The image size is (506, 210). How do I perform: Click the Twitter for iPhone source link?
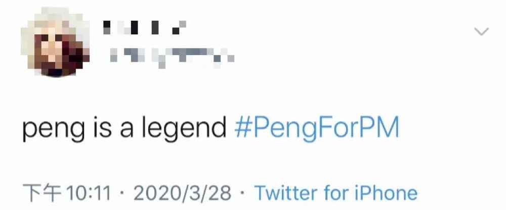pos(335,193)
